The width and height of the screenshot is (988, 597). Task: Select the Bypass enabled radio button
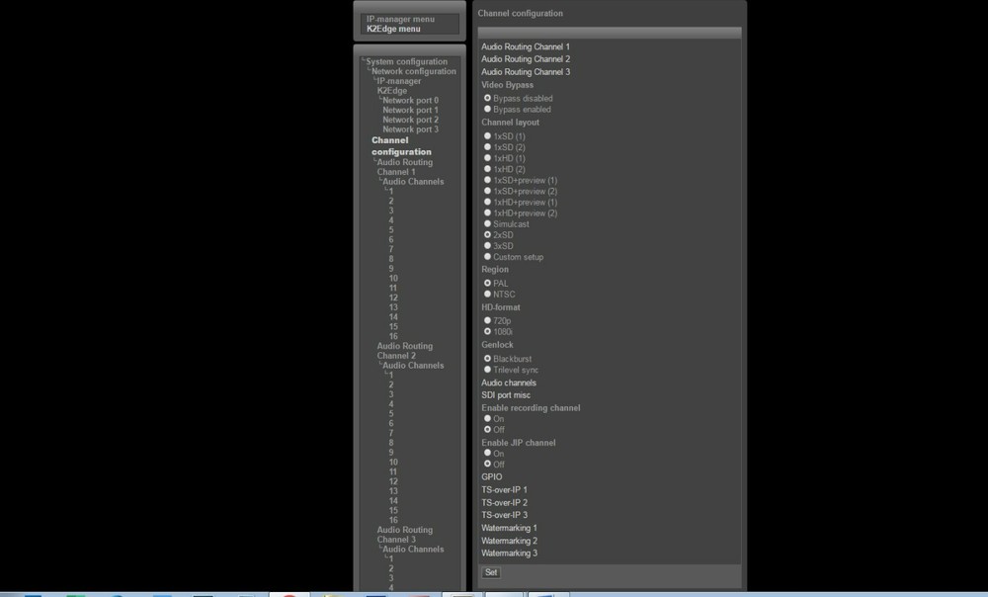pos(487,109)
